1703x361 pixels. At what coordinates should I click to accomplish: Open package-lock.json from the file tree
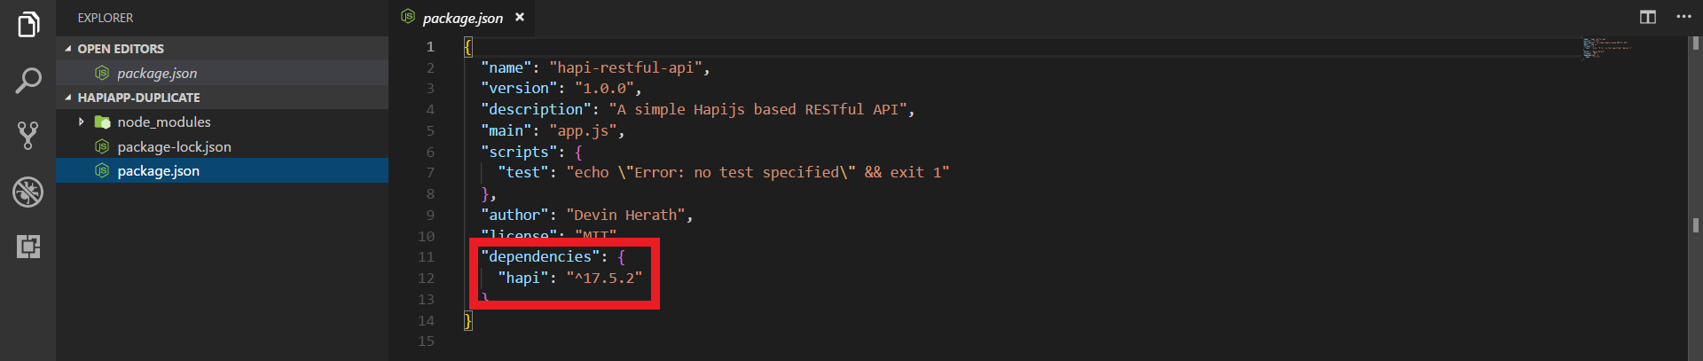174,146
